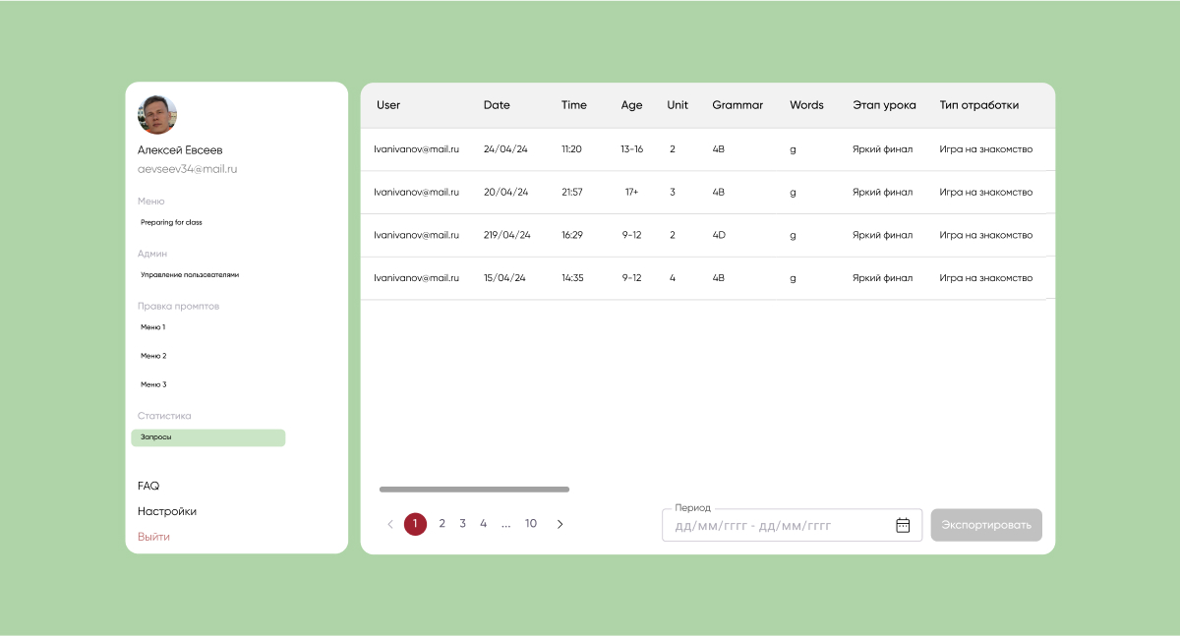The width and height of the screenshot is (1180, 636).
Task: Select the row dated 20/04/24
Action: coord(707,193)
